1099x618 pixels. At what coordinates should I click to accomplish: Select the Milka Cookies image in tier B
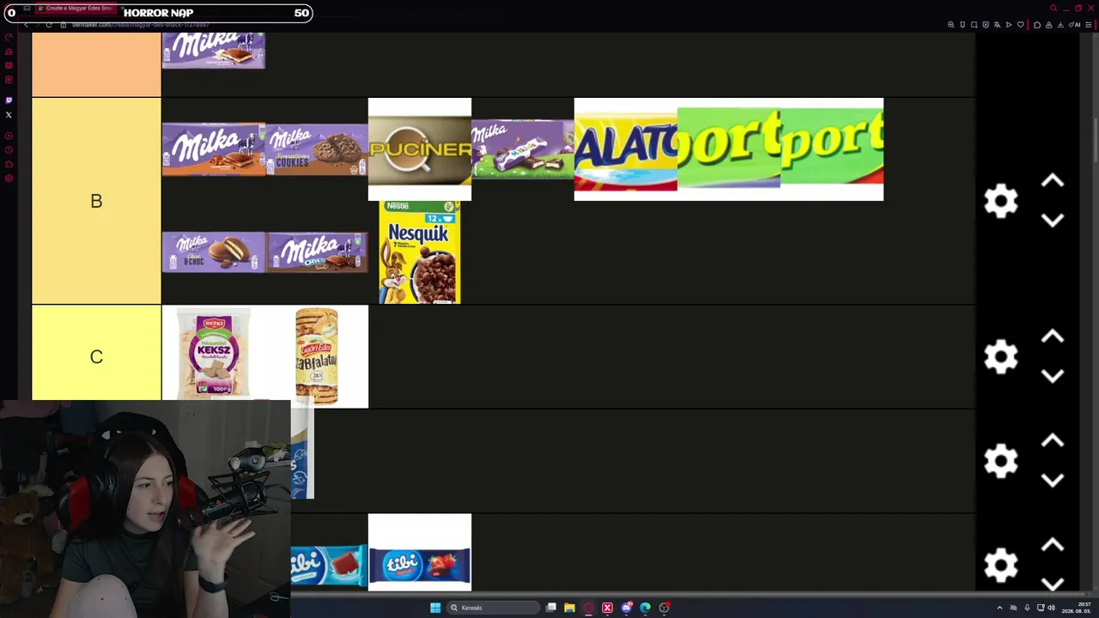coord(317,149)
